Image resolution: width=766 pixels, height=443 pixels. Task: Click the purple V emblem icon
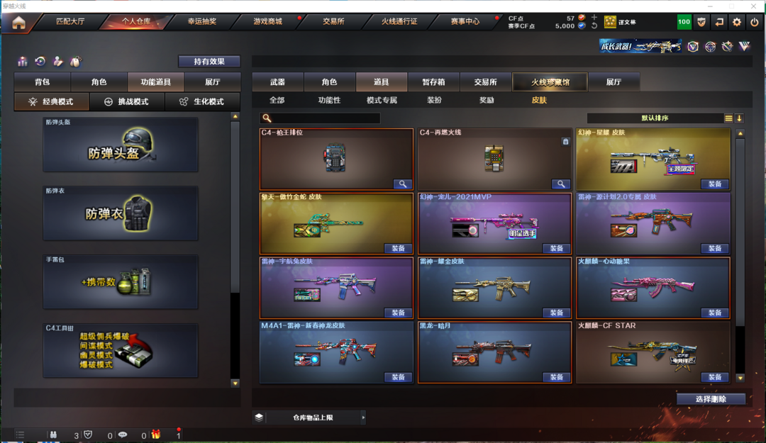744,46
